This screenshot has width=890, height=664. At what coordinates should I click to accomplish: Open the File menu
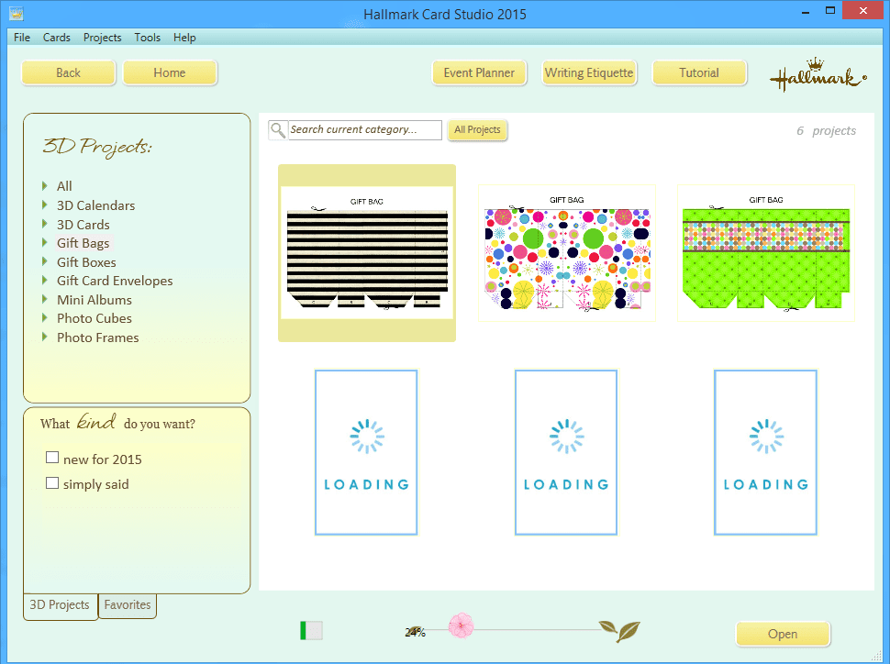click(22, 38)
